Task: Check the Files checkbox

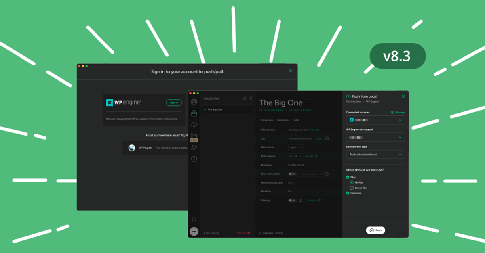Action: 348,177
